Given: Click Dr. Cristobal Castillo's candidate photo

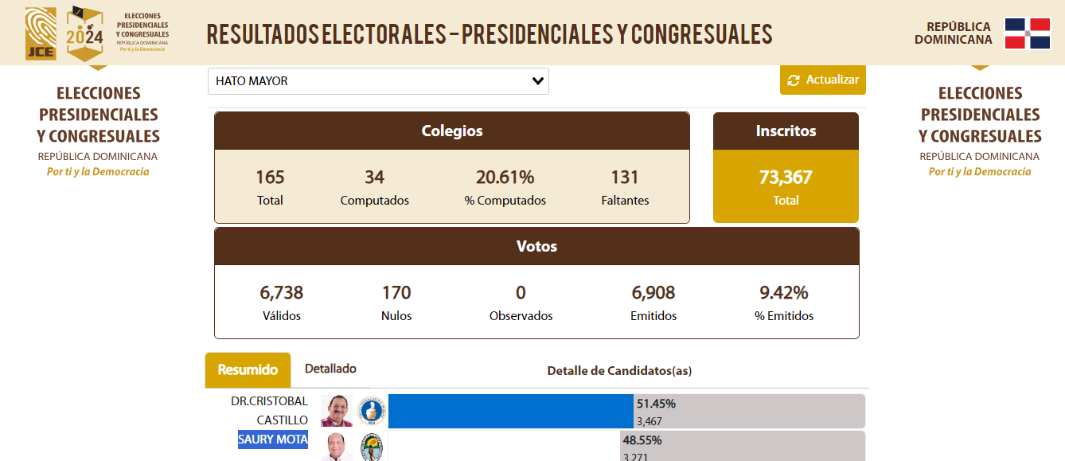Looking at the screenshot, I should [x=337, y=411].
